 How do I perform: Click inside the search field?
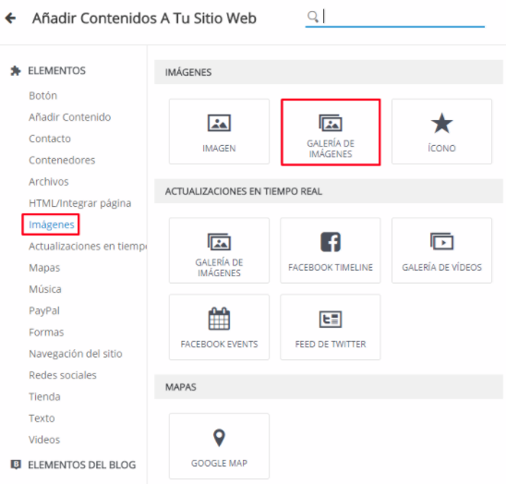(394, 18)
